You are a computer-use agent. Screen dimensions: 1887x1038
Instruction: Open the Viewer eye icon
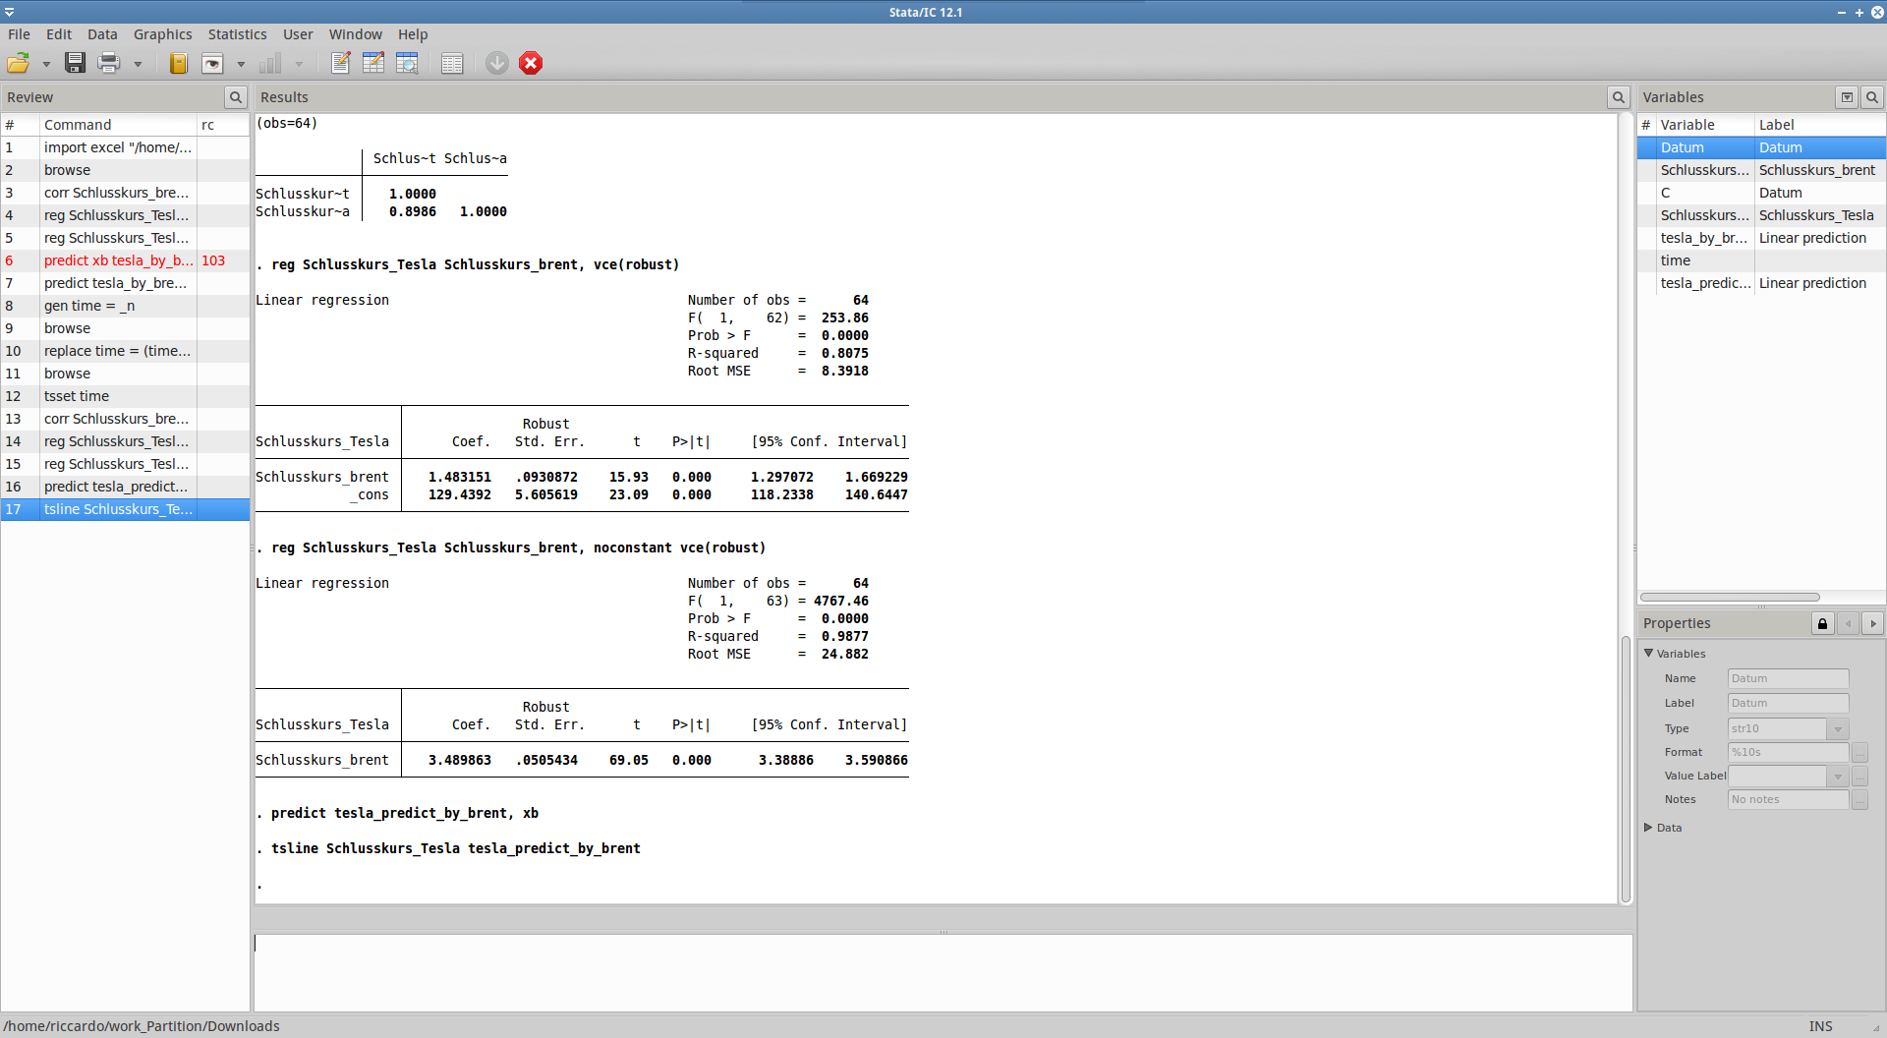pos(212,64)
